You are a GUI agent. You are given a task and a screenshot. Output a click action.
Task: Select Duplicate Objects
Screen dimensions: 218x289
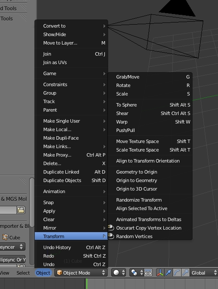(71, 180)
